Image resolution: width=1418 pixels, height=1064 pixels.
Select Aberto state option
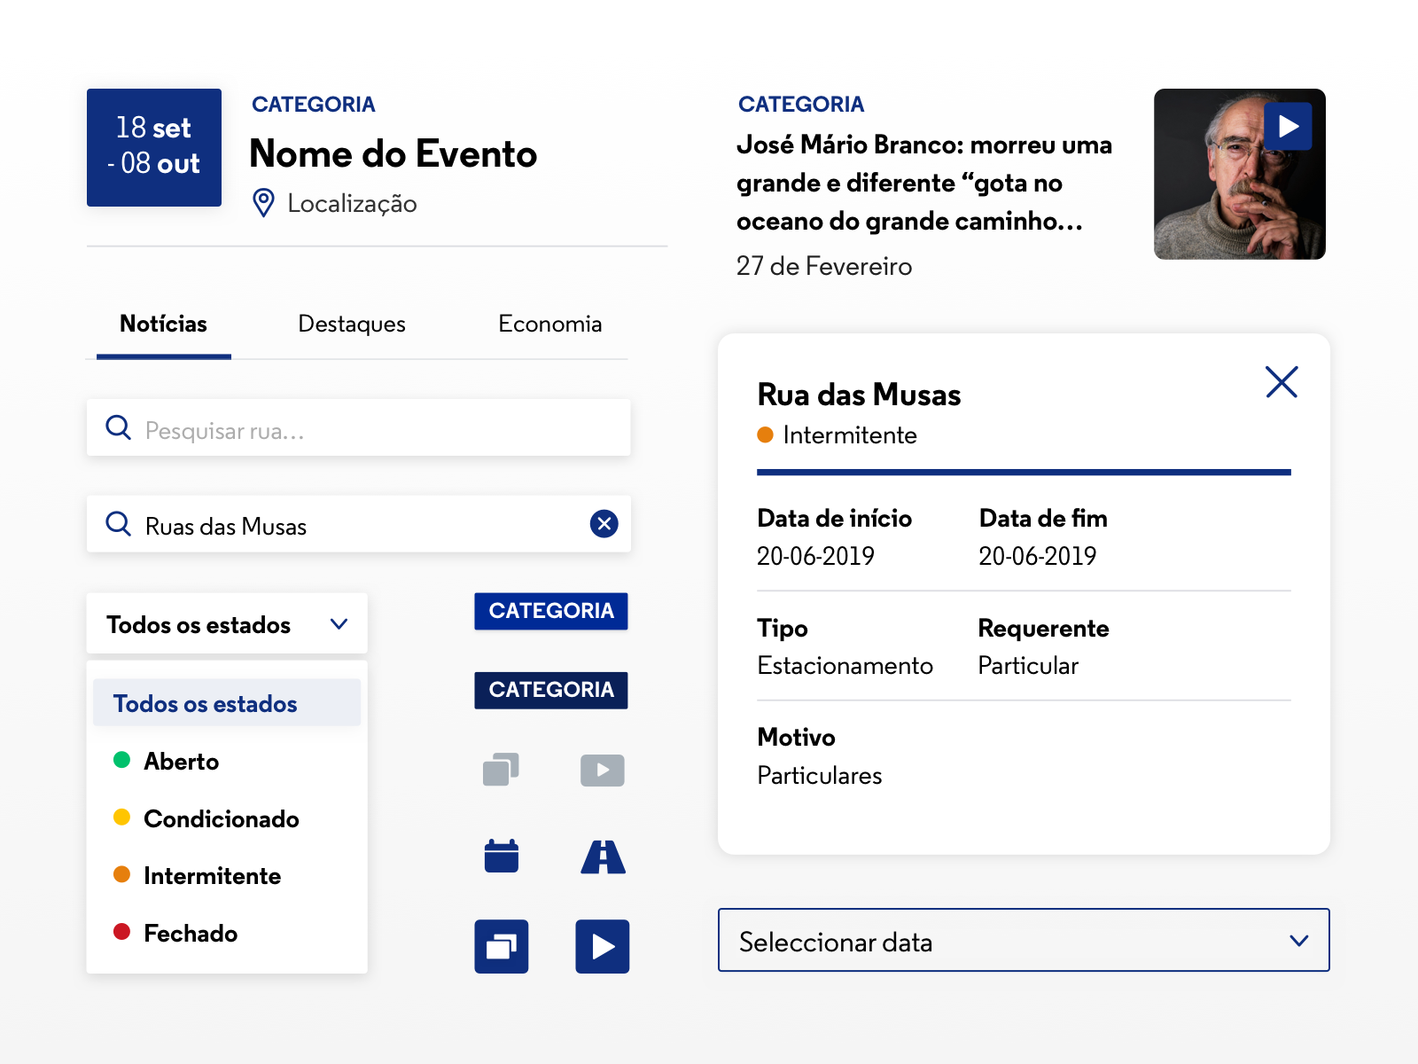click(x=182, y=762)
